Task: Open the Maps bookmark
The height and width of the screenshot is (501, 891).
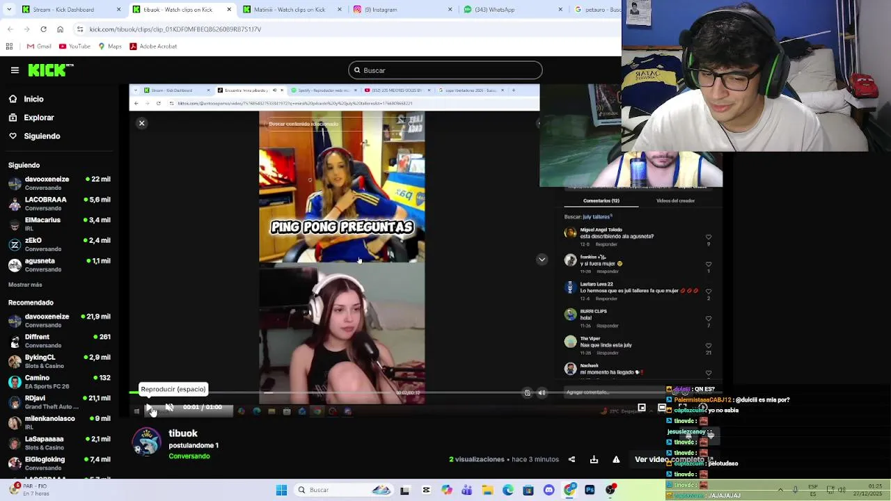Action: click(x=110, y=47)
